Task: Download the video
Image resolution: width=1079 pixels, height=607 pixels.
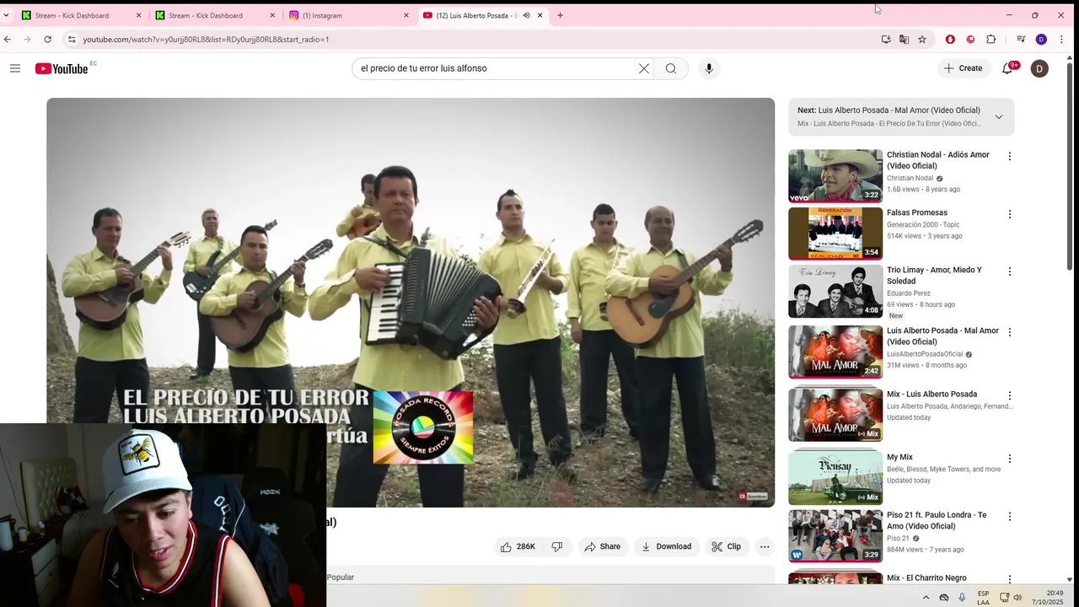Action: (x=666, y=546)
